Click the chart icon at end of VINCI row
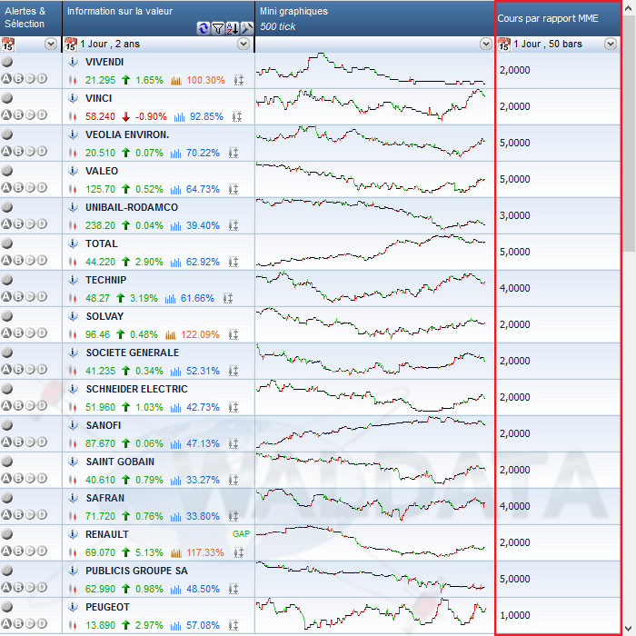This screenshot has width=636, height=636. coord(237,117)
